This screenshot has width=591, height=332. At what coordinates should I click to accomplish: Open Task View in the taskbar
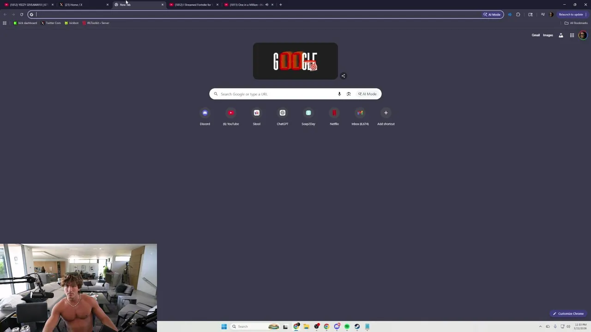point(285,326)
